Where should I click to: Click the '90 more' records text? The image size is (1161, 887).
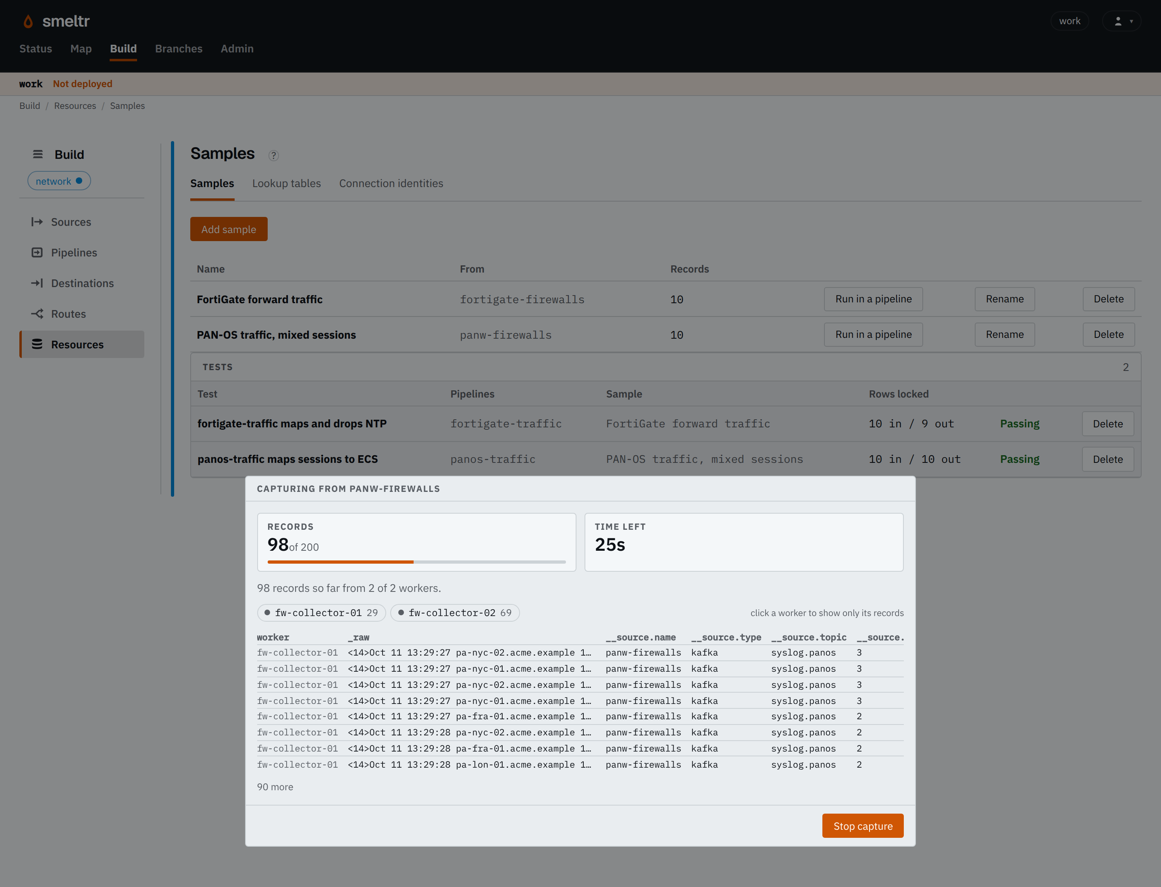pos(275,787)
